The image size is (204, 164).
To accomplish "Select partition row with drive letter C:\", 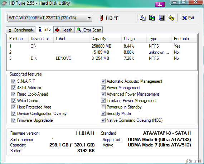I will [x=102, y=46].
